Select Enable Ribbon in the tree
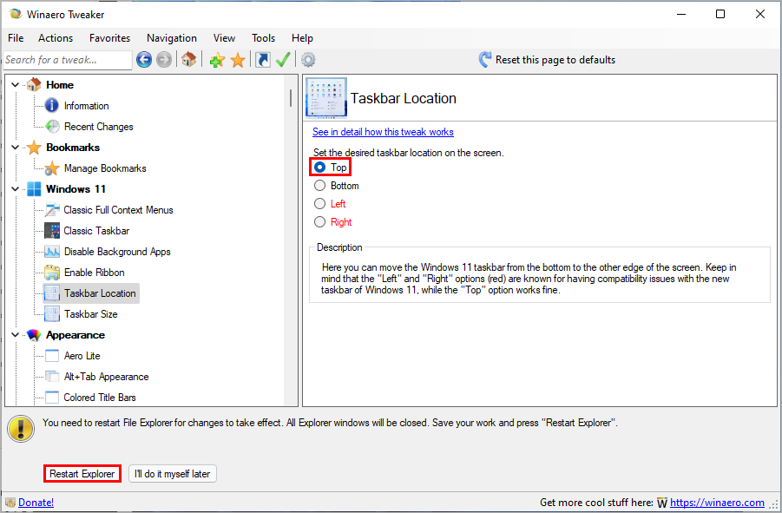Viewport: 782px width, 513px height. coord(95,273)
